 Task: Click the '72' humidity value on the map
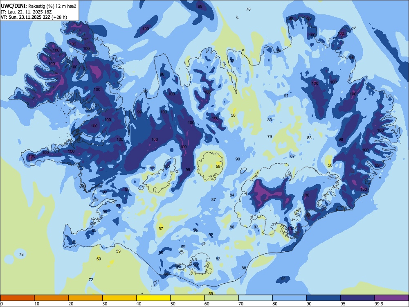click(x=91, y=280)
